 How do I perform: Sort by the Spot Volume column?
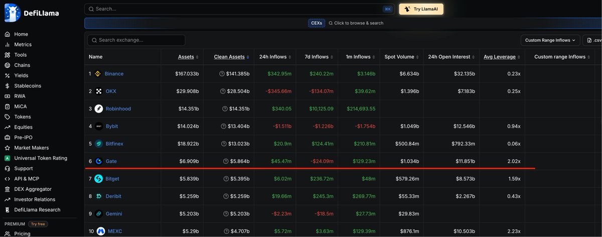401,57
